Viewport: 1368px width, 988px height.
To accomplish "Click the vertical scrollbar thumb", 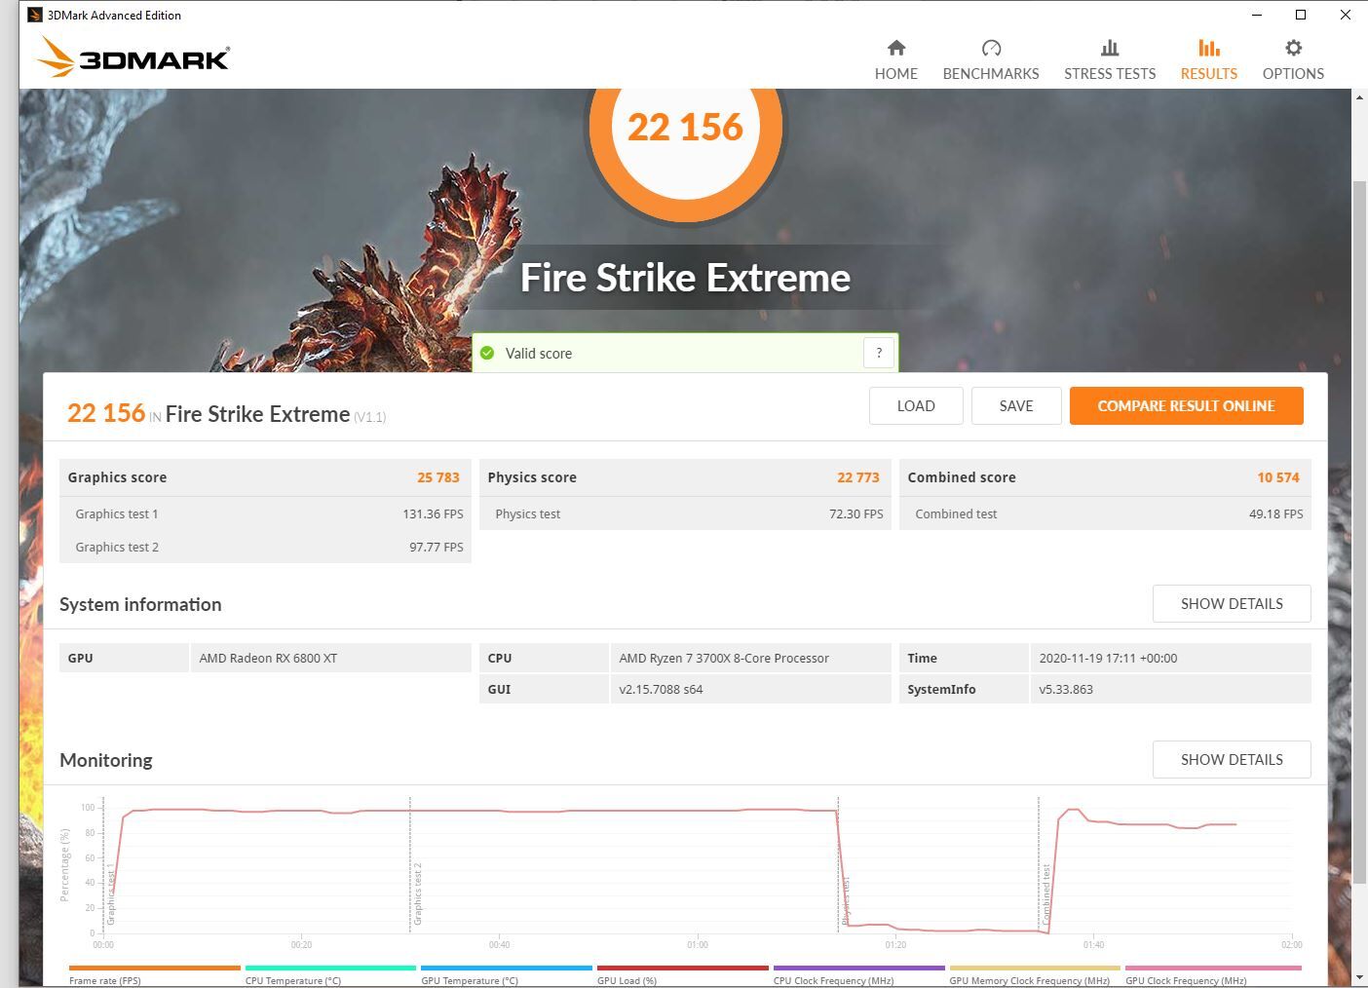I will point(1359,532).
